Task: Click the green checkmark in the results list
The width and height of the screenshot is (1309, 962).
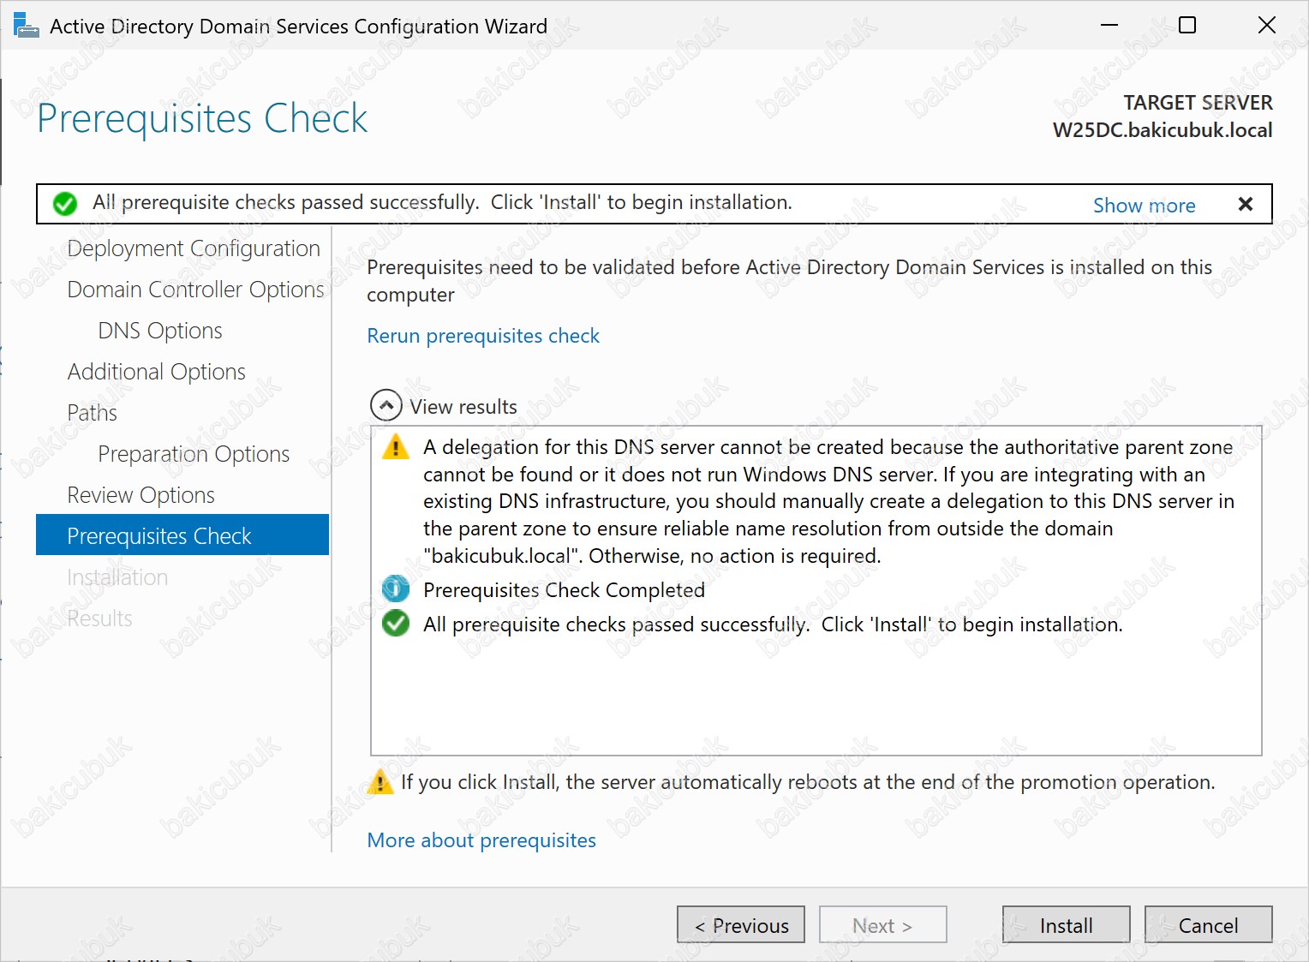Action: tap(396, 623)
